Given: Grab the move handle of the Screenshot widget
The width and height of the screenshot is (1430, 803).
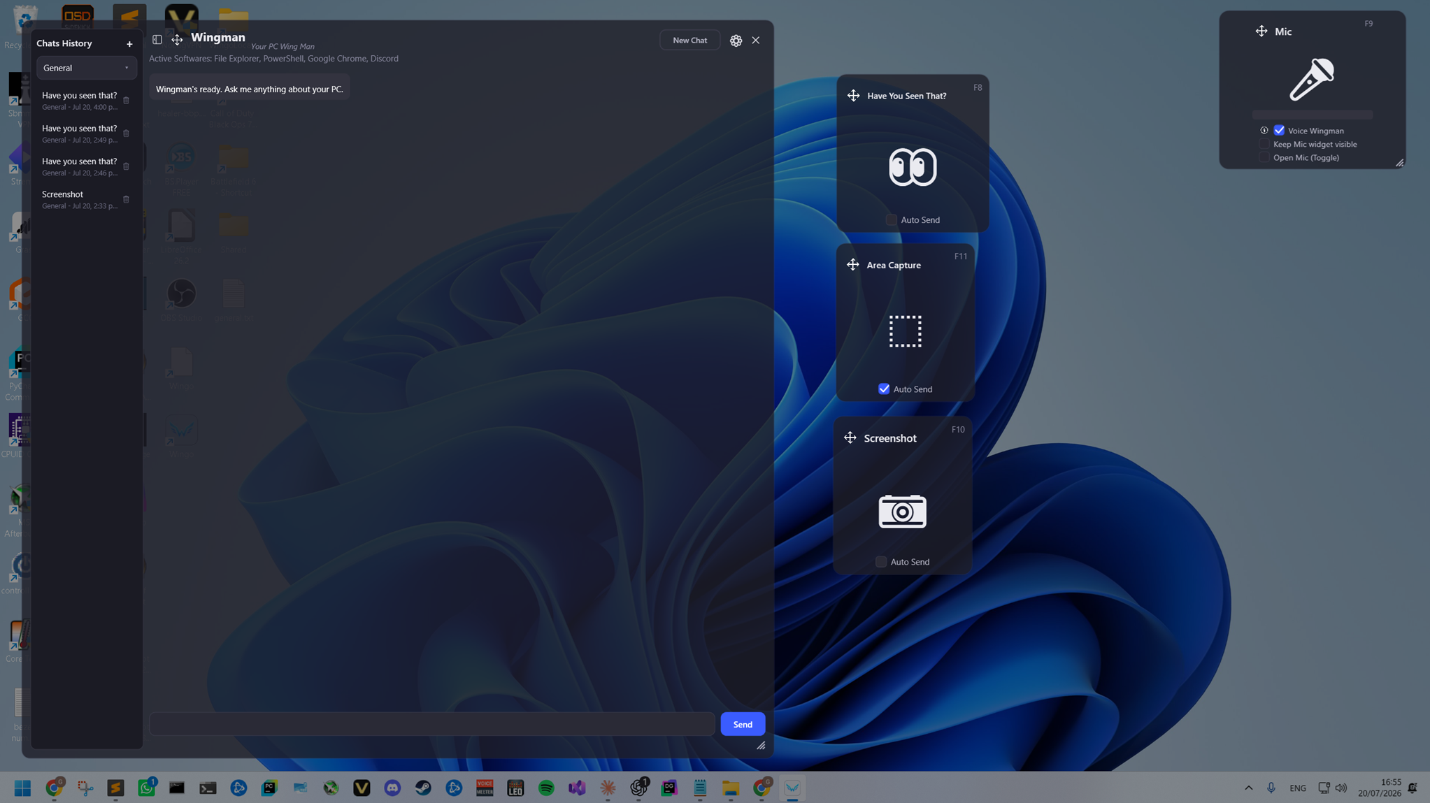Looking at the screenshot, I should [850, 437].
